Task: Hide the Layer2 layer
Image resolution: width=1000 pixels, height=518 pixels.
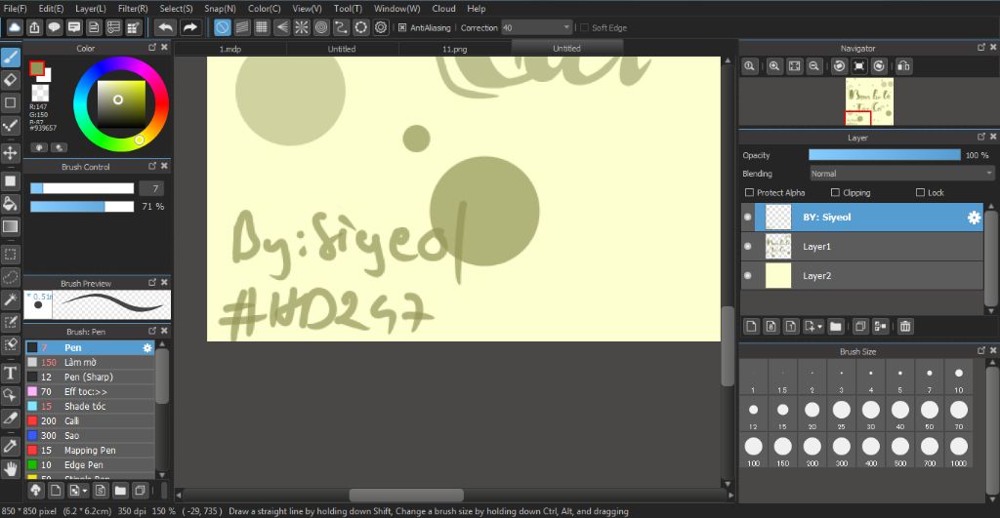Action: click(747, 276)
